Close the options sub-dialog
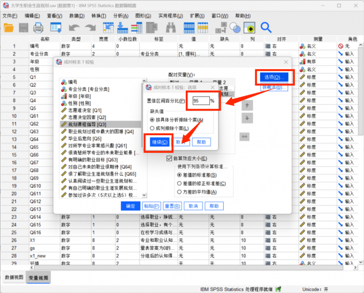The image size is (364, 293). (213, 87)
